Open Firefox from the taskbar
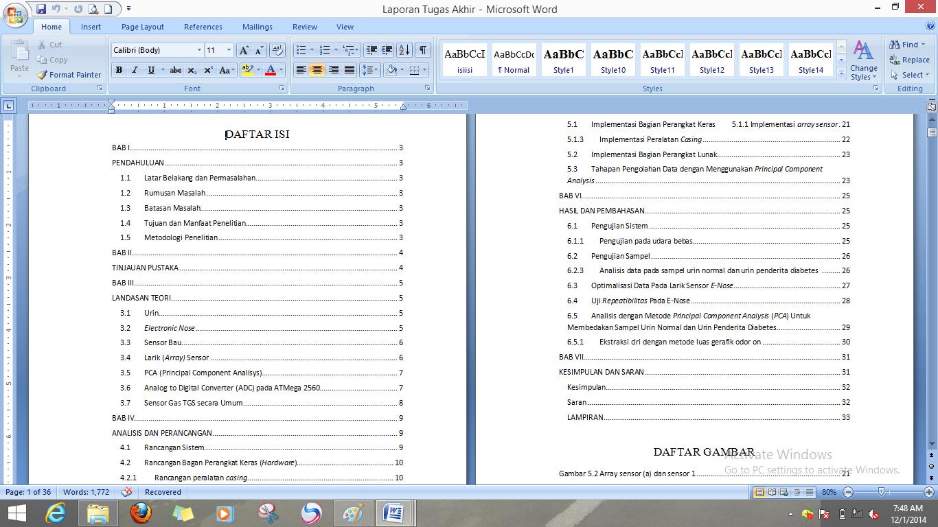The height and width of the screenshot is (527, 938). (x=141, y=513)
